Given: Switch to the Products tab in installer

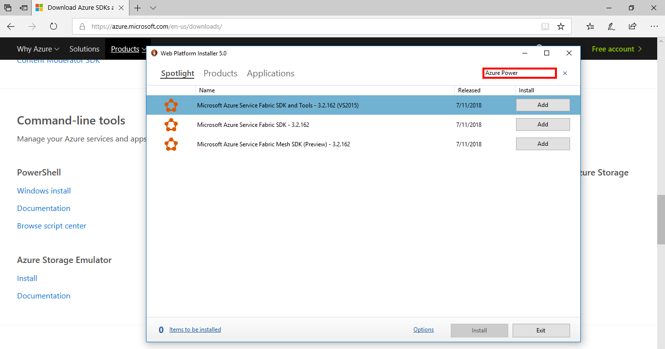Looking at the screenshot, I should [x=221, y=73].
